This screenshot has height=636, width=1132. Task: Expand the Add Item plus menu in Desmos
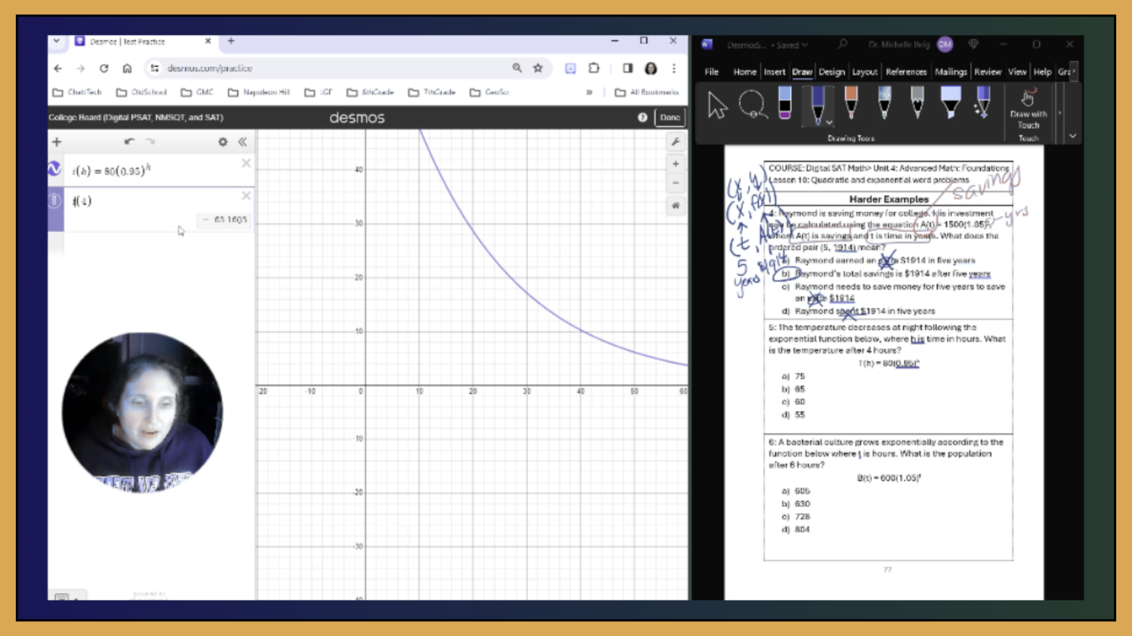(57, 142)
